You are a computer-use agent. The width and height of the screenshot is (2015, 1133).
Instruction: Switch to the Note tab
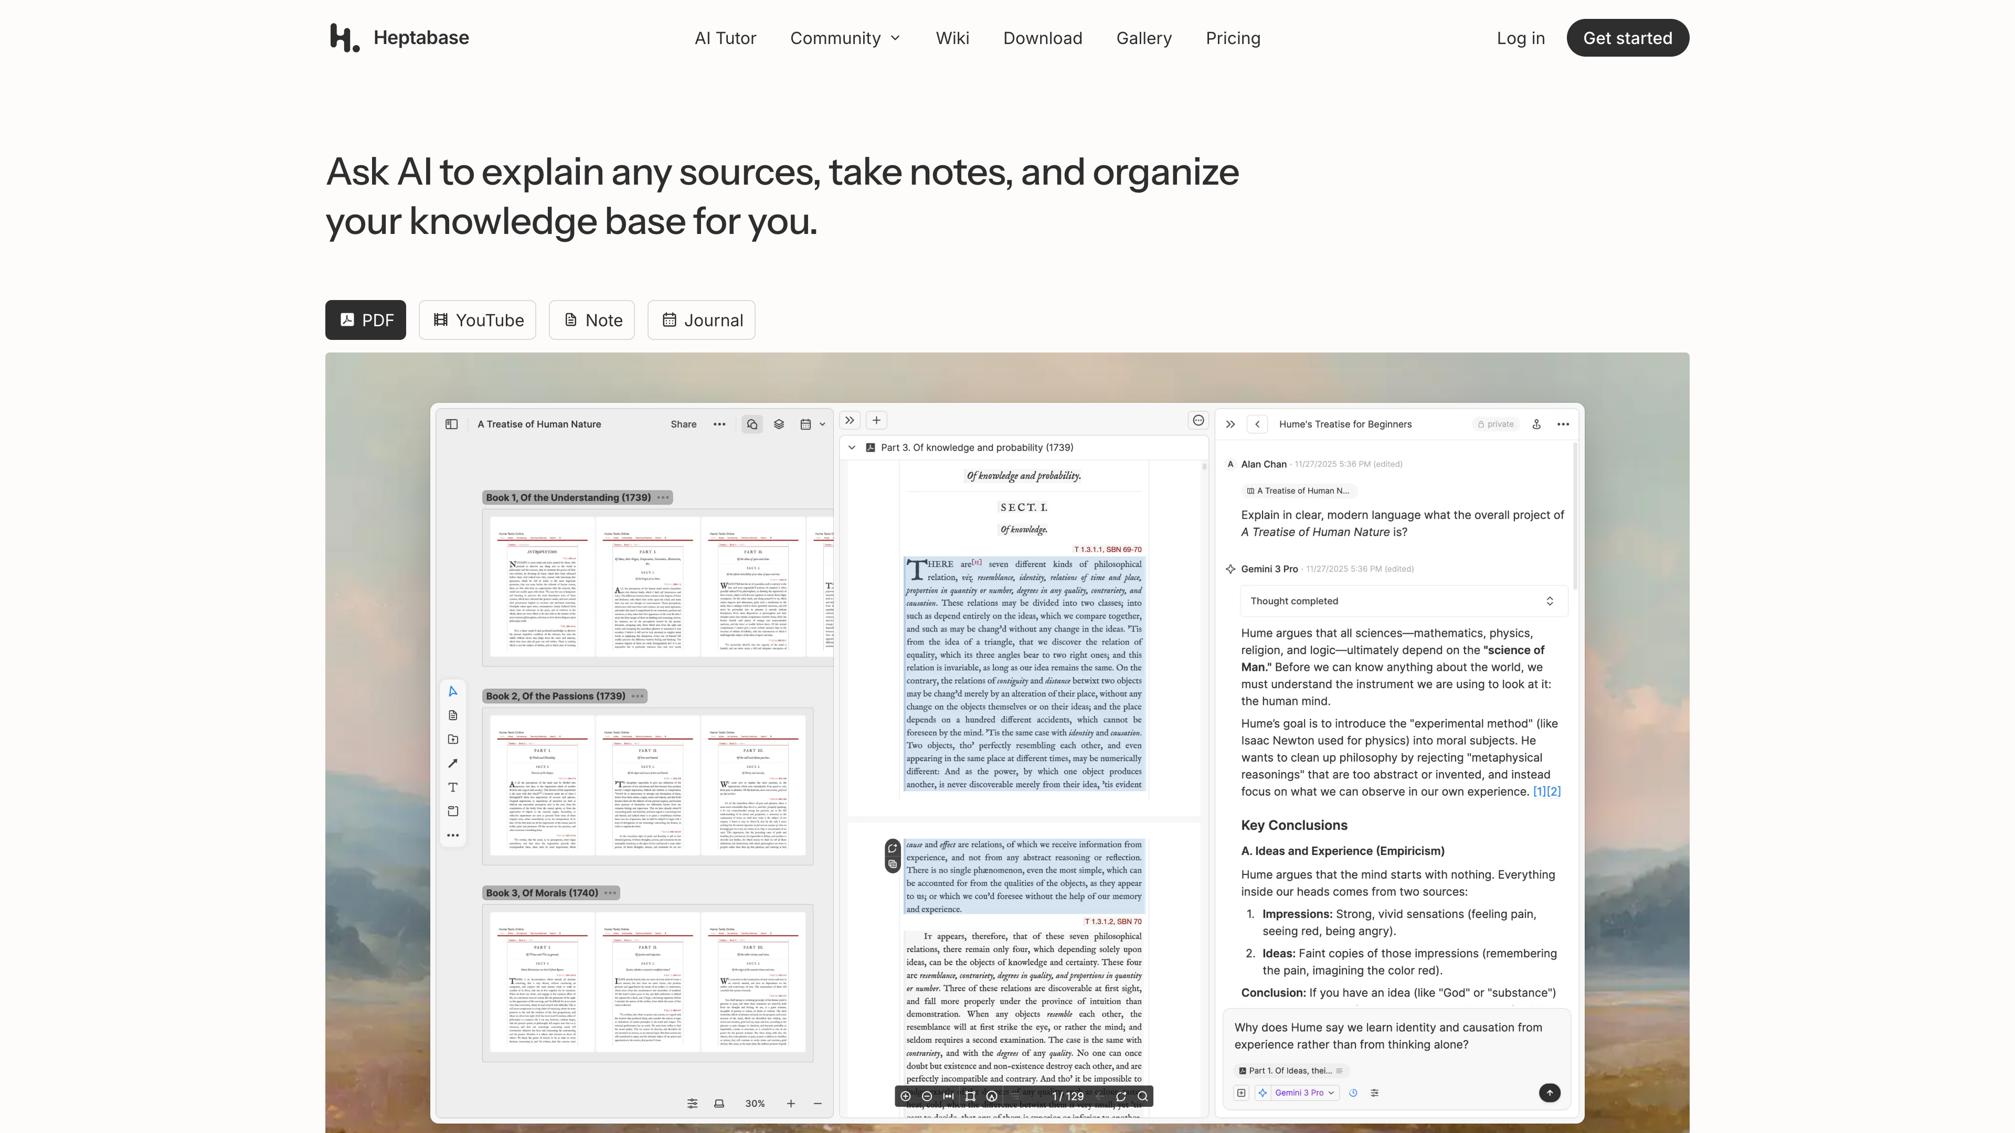click(x=591, y=320)
